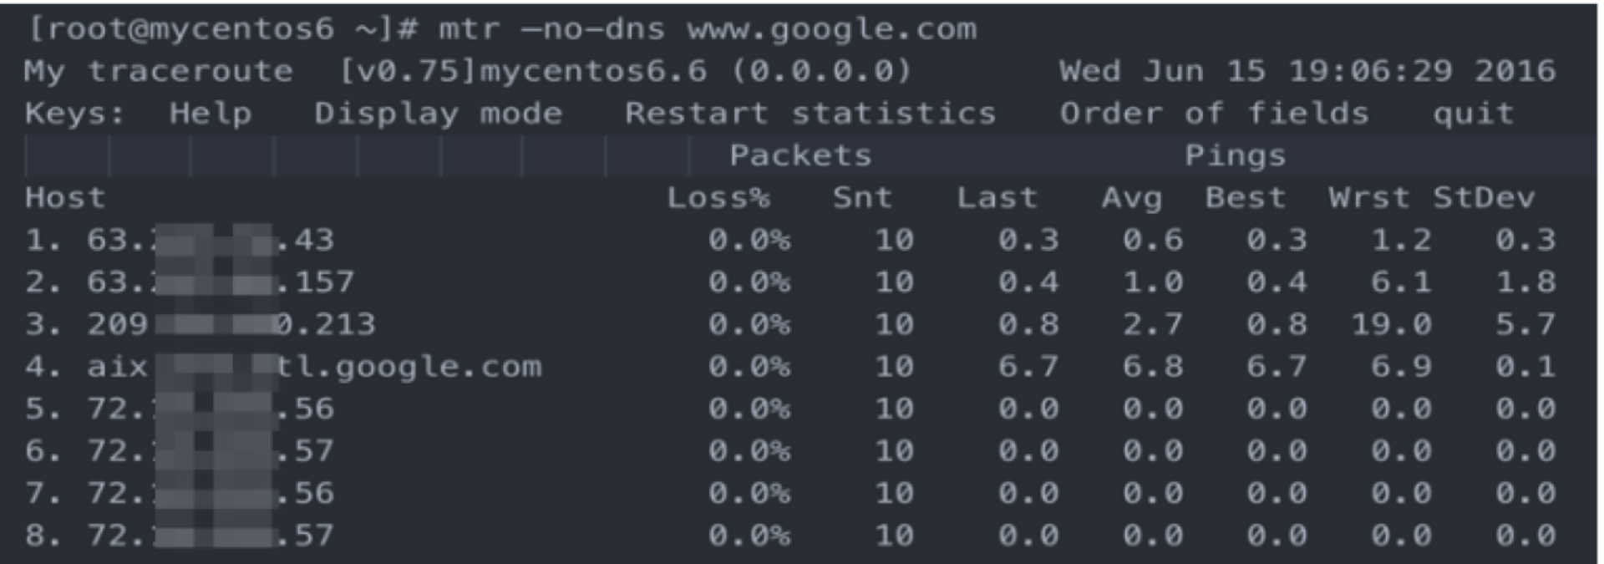Select the hop 4 google.com hostname
The height and width of the screenshot is (564, 1604).
click(314, 367)
